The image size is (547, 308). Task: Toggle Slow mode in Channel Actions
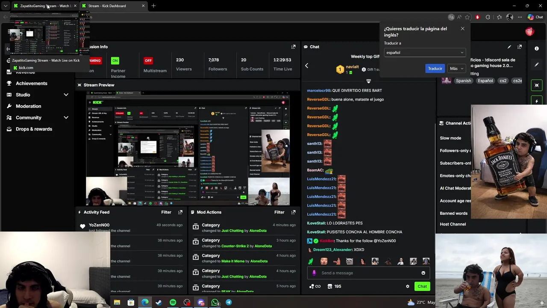[450, 138]
